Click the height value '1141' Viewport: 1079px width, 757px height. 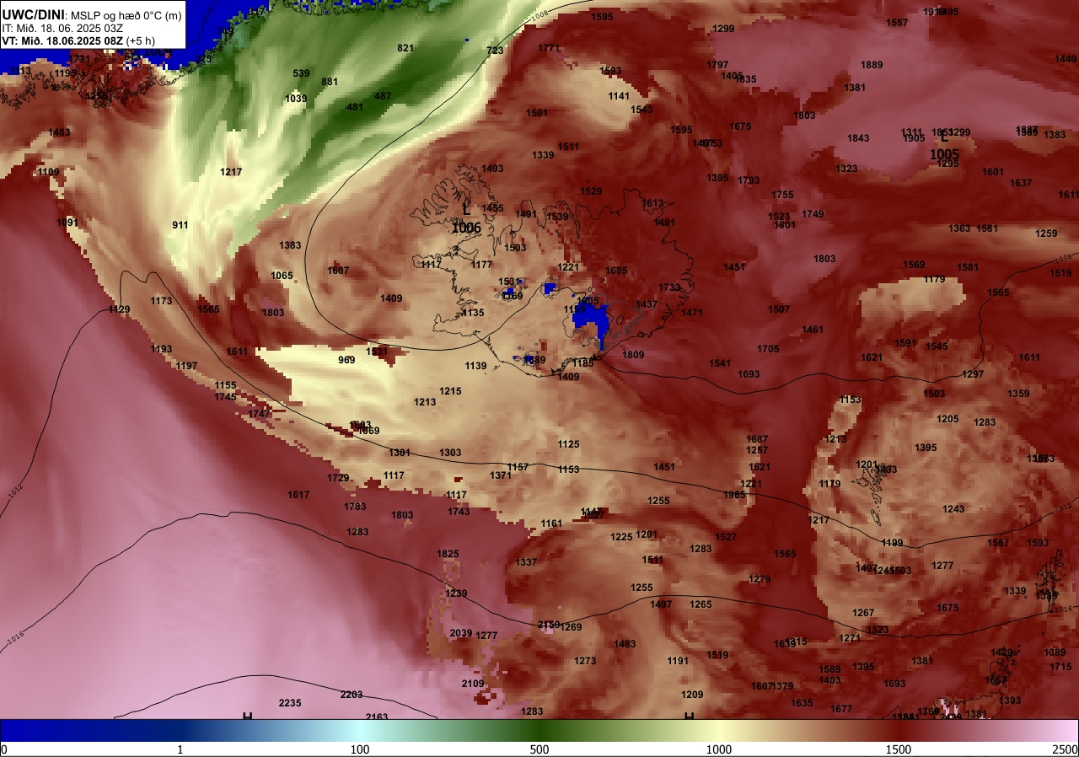coord(619,96)
